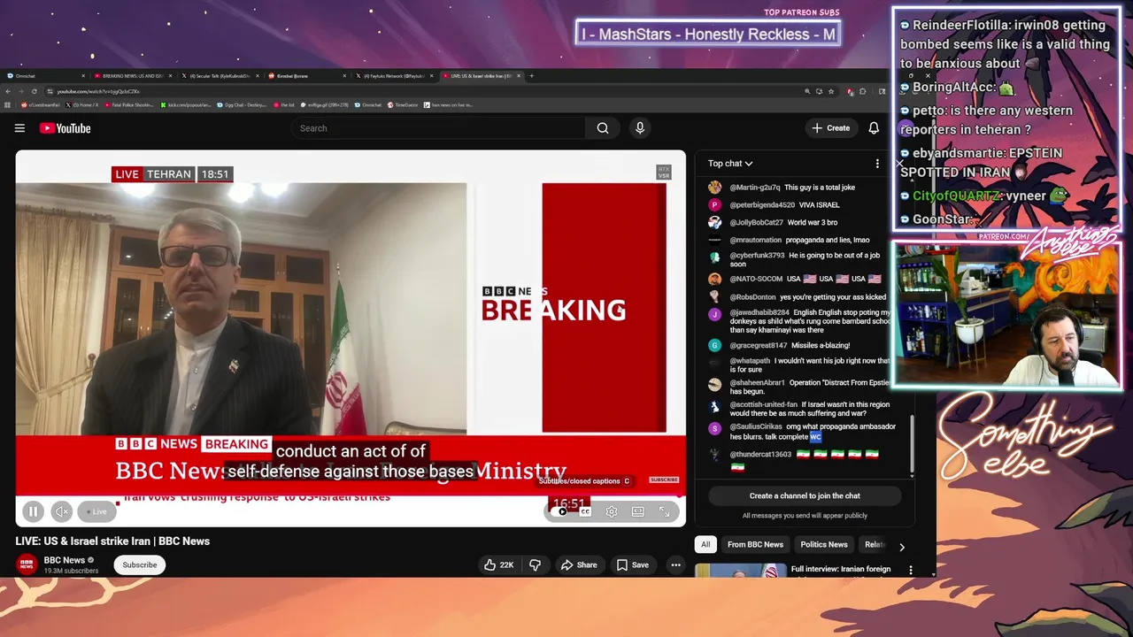Image resolution: width=1133 pixels, height=637 pixels.
Task: Click the Subtitles/closed captions tooltip
Action: [584, 481]
